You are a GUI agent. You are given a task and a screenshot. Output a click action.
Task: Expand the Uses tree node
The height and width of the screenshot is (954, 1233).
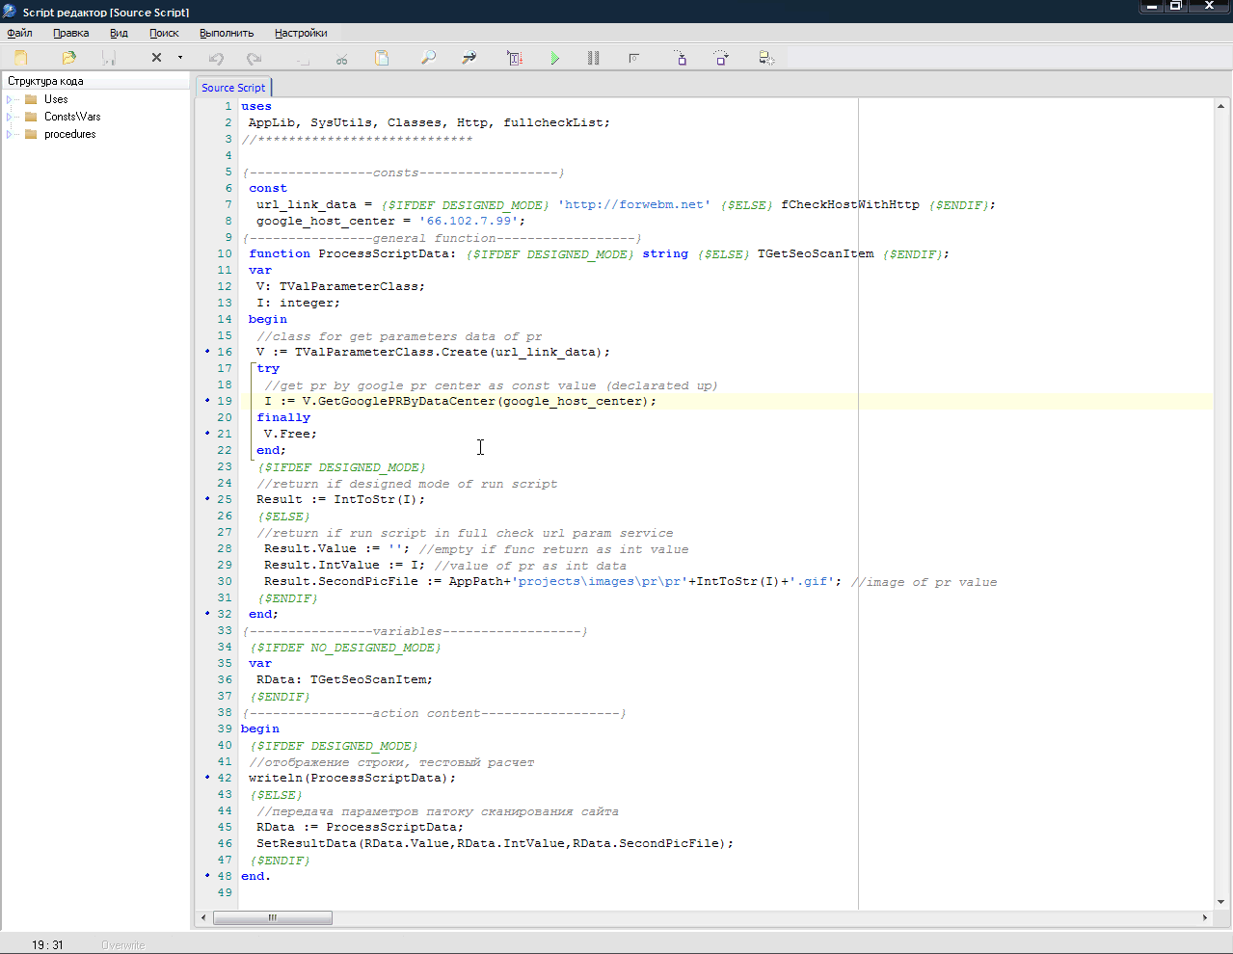(x=10, y=99)
